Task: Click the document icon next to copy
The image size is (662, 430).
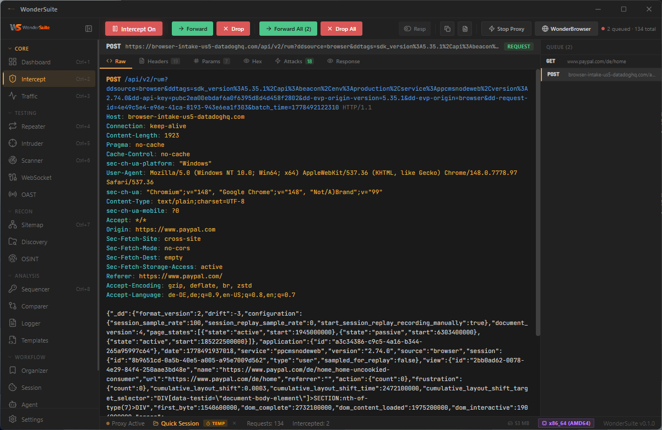Action: [465, 29]
